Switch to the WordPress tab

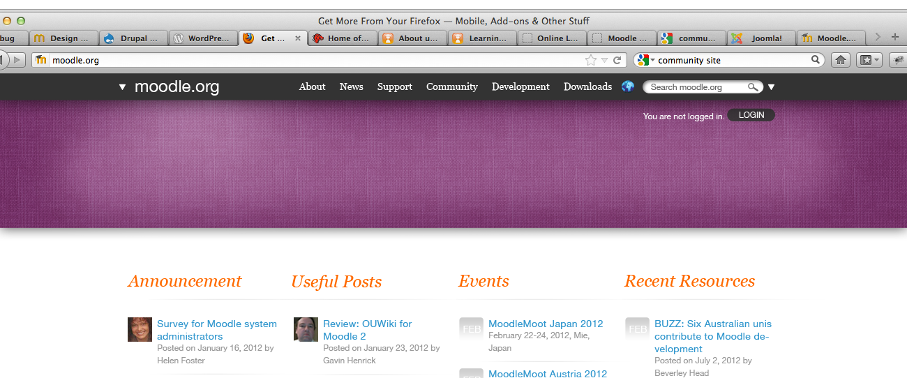(203, 38)
